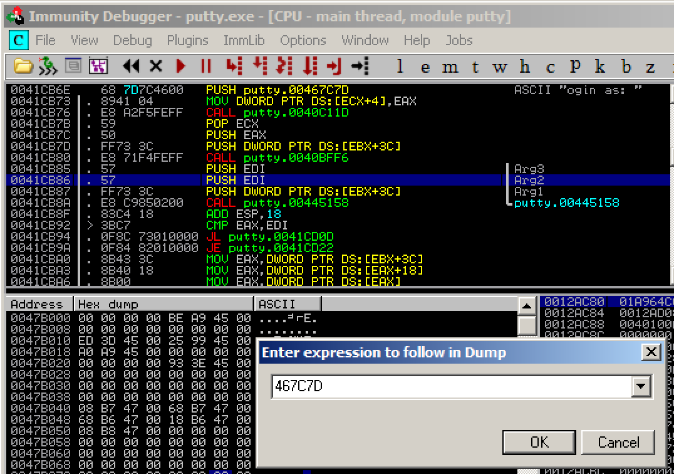This screenshot has height=474, width=674.
Task: Open the View menu
Action: click(84, 40)
